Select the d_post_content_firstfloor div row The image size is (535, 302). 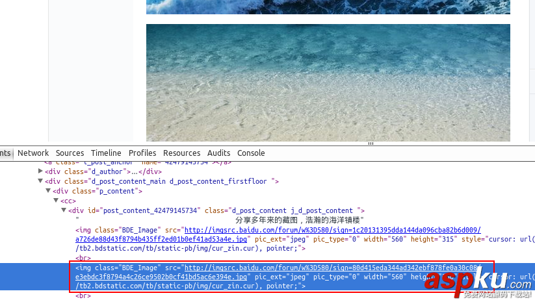pos(162,181)
